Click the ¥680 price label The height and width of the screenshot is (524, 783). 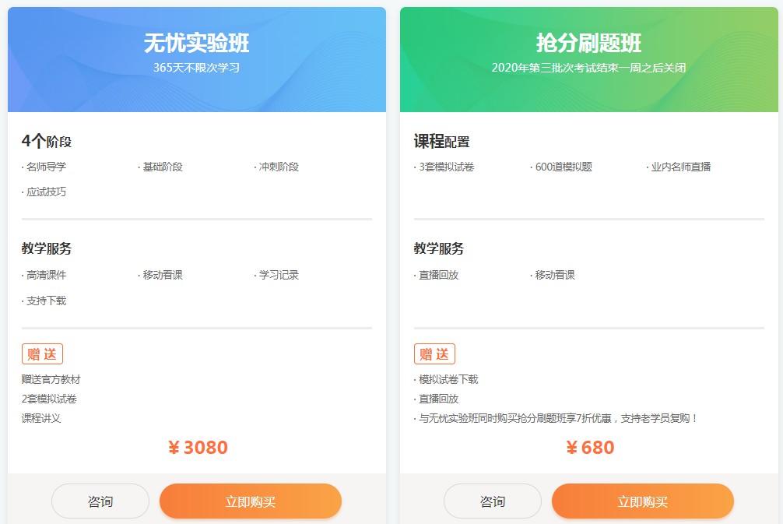(592, 448)
